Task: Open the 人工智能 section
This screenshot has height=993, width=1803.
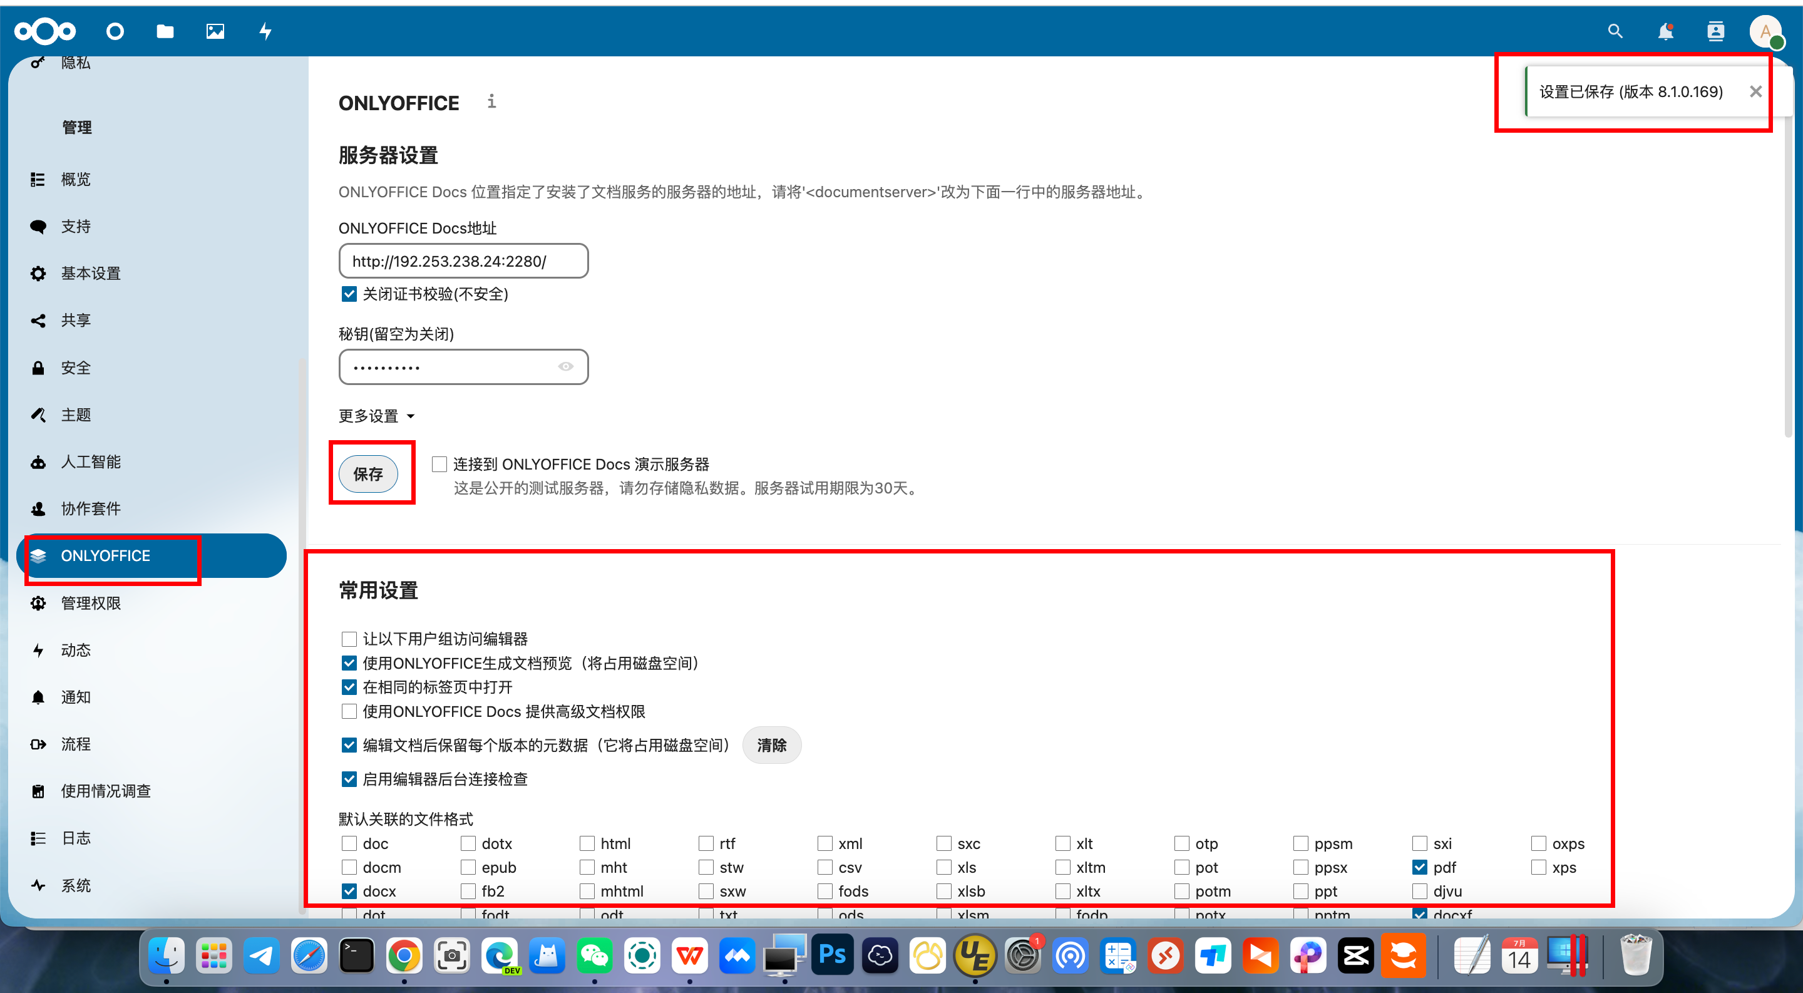Action: tap(151, 461)
